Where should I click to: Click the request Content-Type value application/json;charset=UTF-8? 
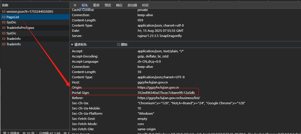click(x=161, y=77)
